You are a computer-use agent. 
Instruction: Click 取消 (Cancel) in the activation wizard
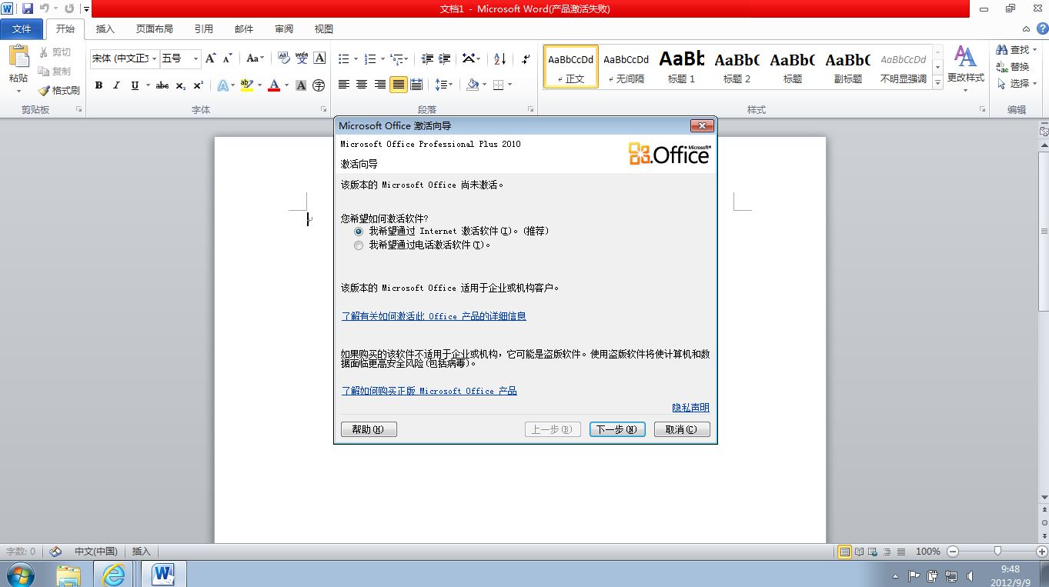pyautogui.click(x=682, y=429)
